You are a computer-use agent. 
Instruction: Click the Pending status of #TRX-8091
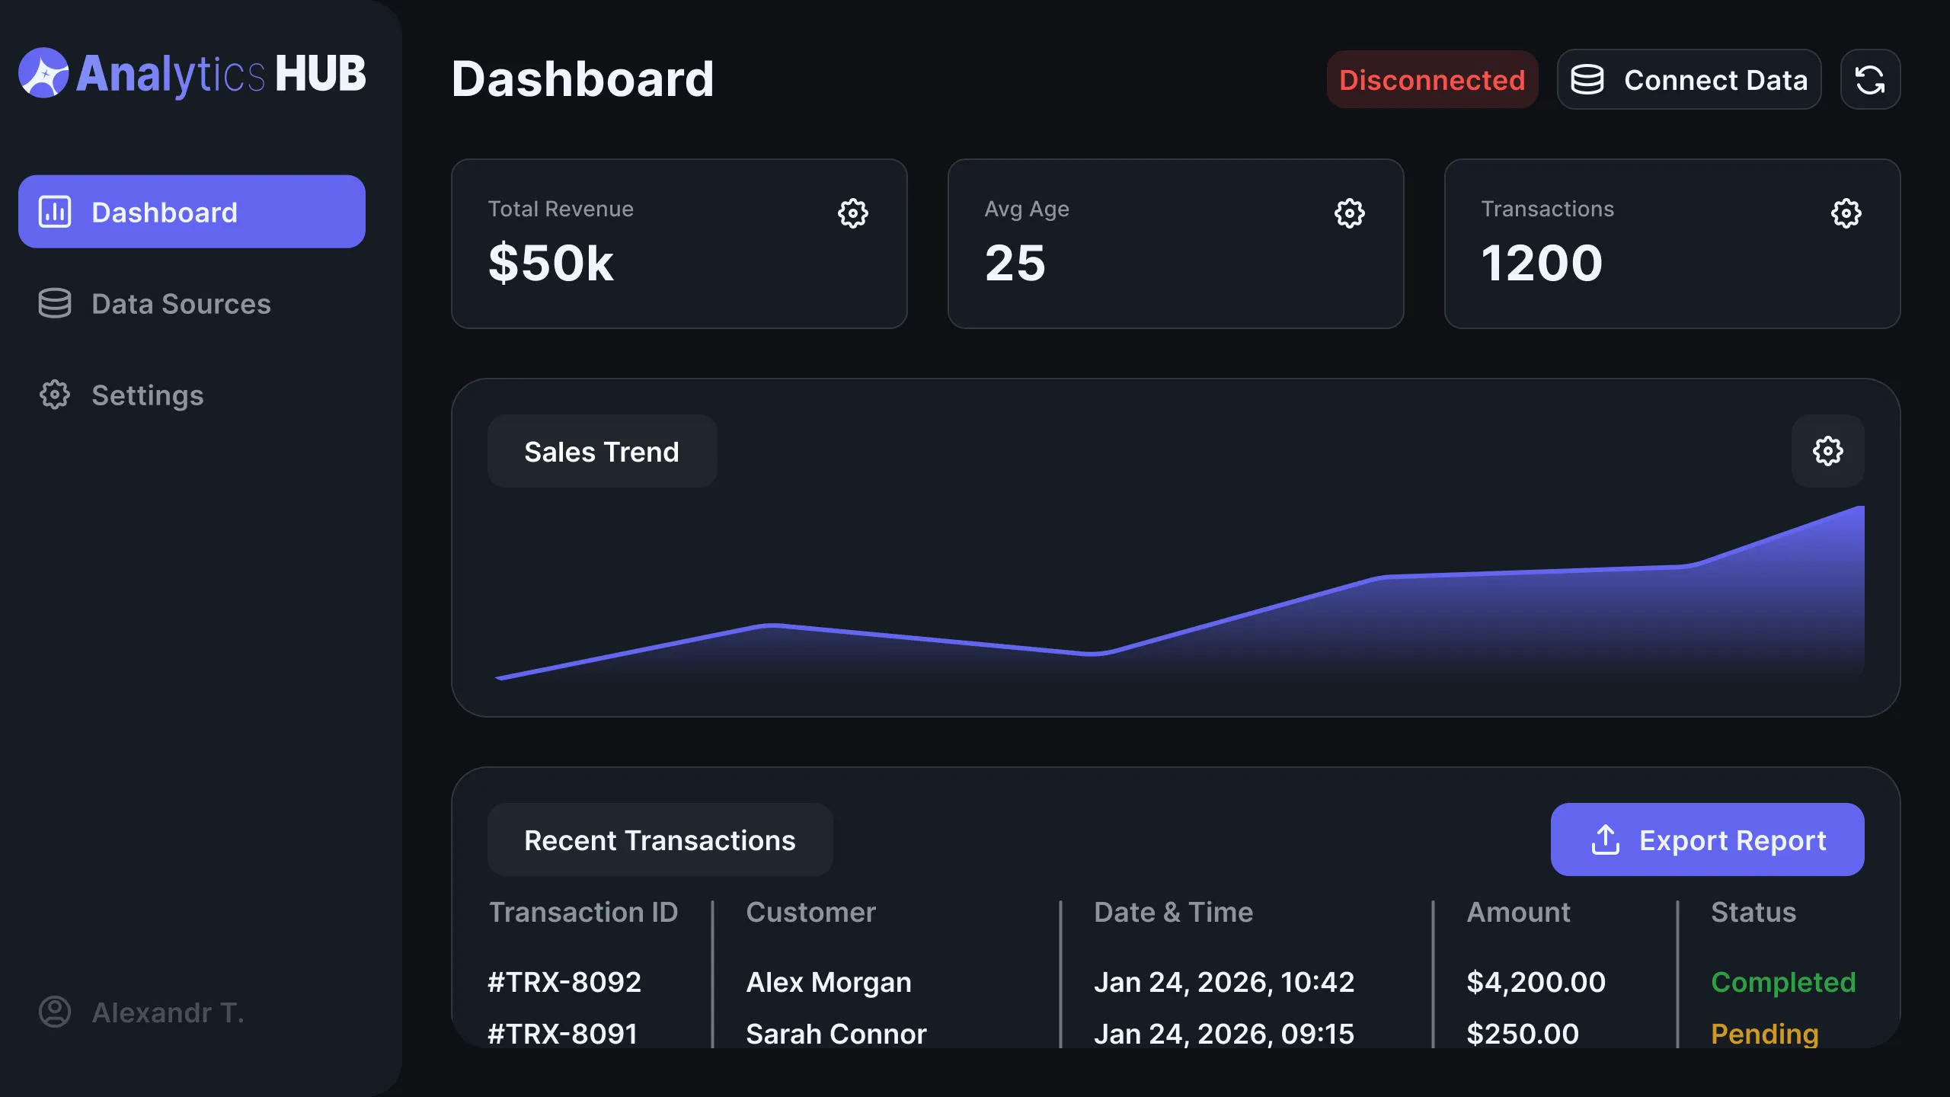coord(1764,1034)
